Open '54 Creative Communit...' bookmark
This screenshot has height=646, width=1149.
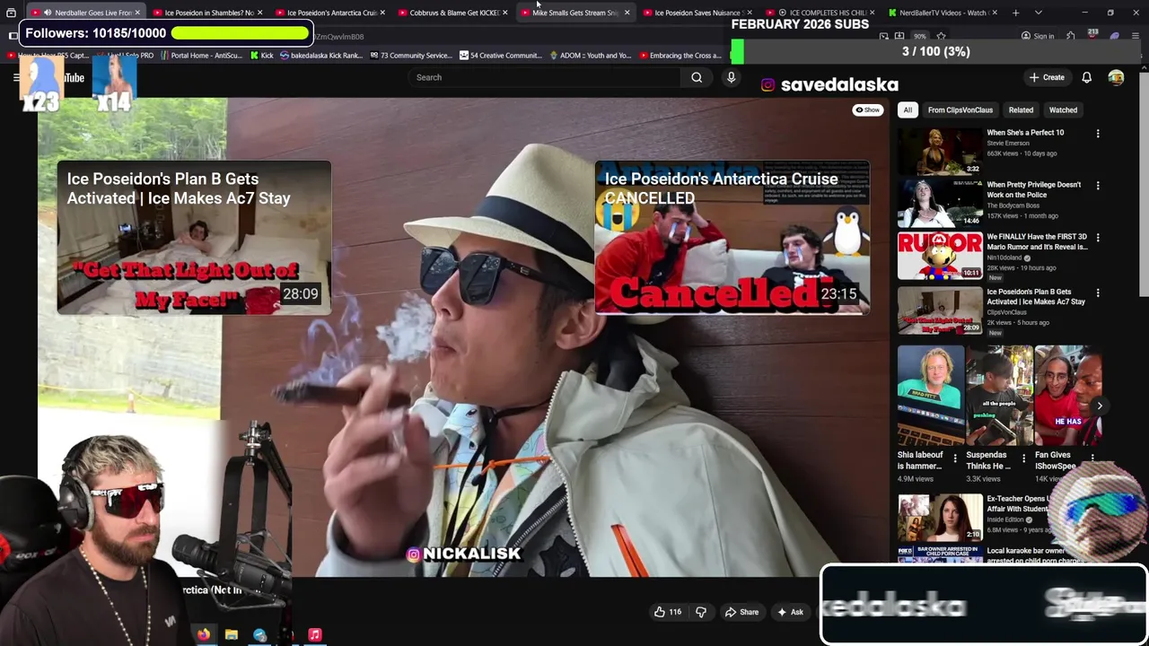click(500, 55)
